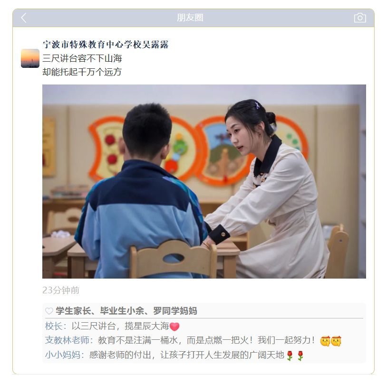This screenshot has width=387, height=383.
Task: Open liker 毕业生小余 profile
Action: click(122, 311)
